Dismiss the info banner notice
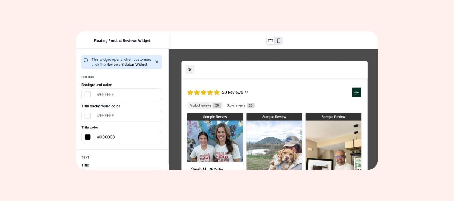Image resolution: width=454 pixels, height=201 pixels. point(157,62)
